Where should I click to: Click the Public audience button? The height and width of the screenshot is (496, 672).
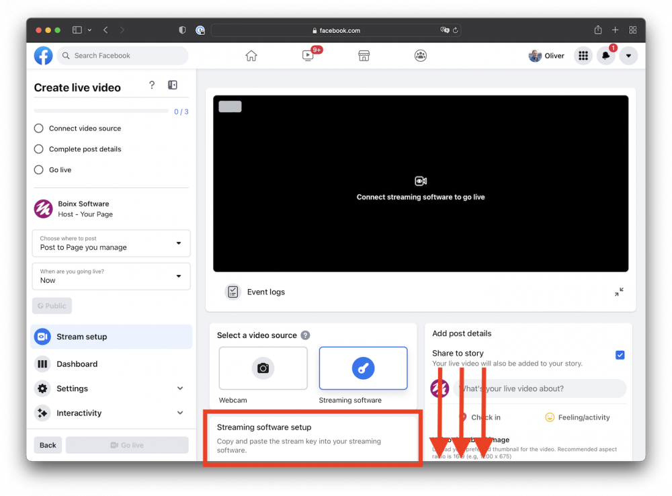point(52,306)
